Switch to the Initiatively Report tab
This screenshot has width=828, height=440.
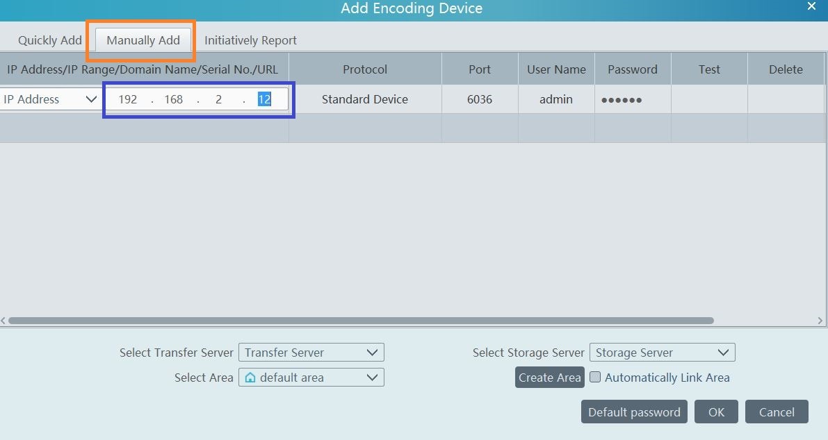click(250, 40)
